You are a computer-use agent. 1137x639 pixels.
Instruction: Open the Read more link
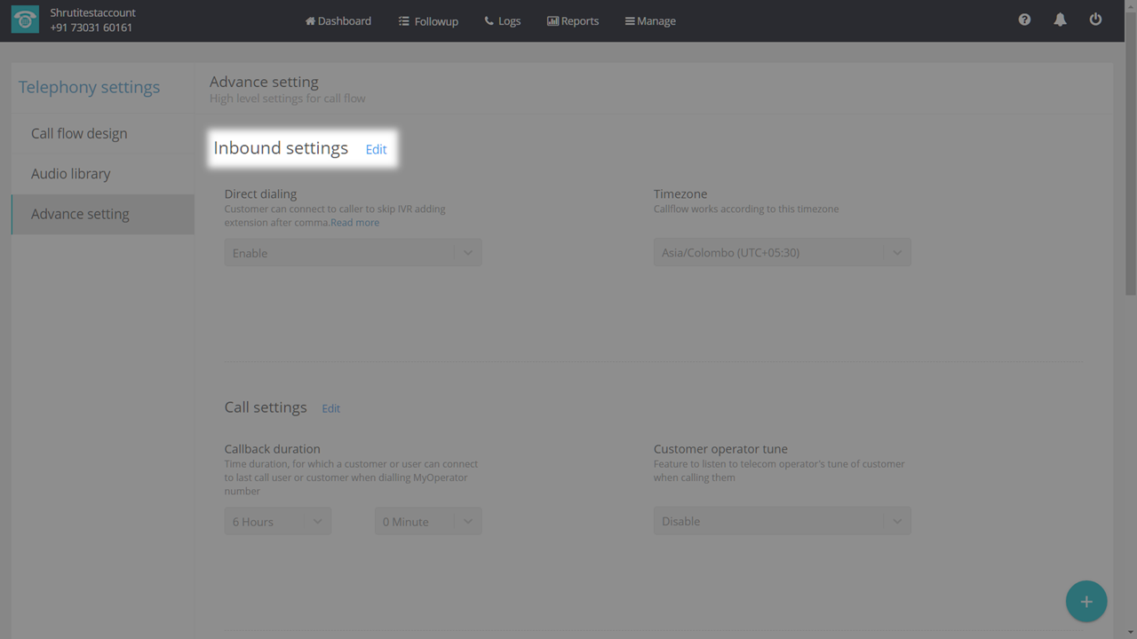[x=355, y=223]
